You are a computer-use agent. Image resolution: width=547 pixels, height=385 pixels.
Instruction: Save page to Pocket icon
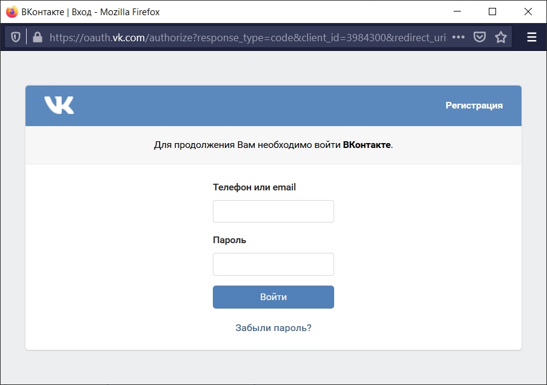(x=480, y=37)
